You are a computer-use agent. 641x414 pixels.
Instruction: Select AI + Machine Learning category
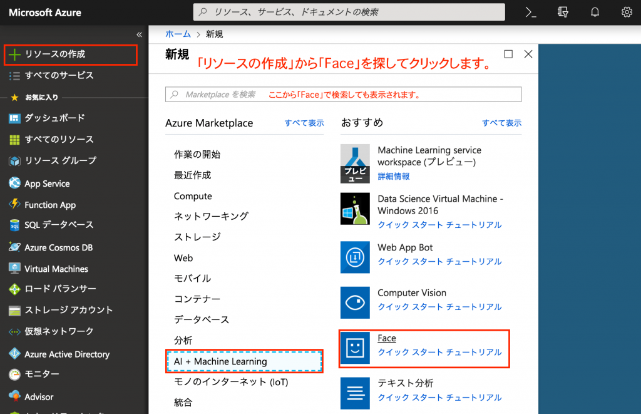point(245,361)
